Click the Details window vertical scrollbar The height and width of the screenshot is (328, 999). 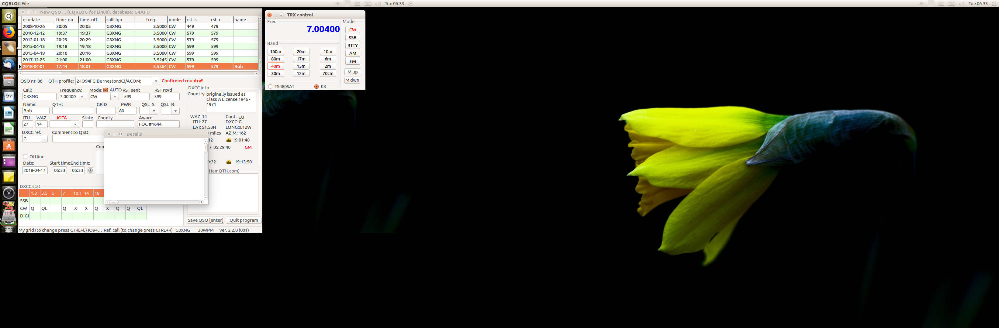[x=206, y=169]
